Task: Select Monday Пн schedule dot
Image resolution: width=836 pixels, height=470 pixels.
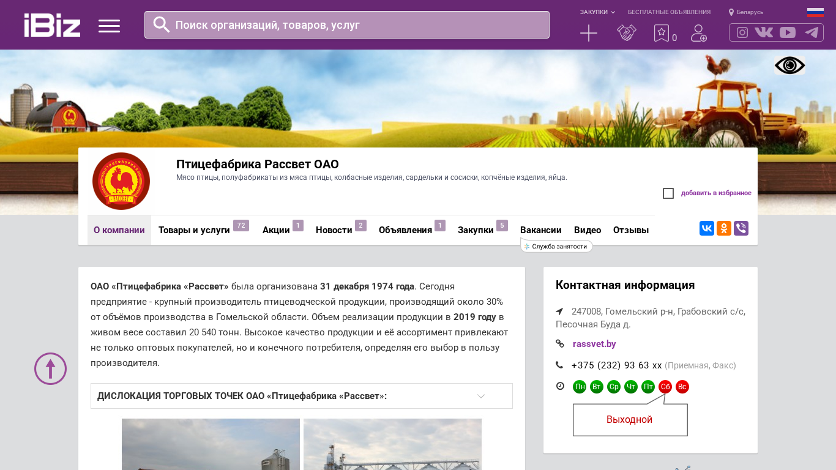Action: [580, 387]
